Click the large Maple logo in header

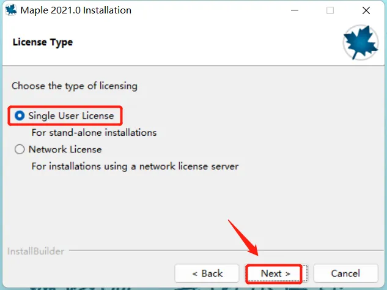pyautogui.click(x=361, y=42)
